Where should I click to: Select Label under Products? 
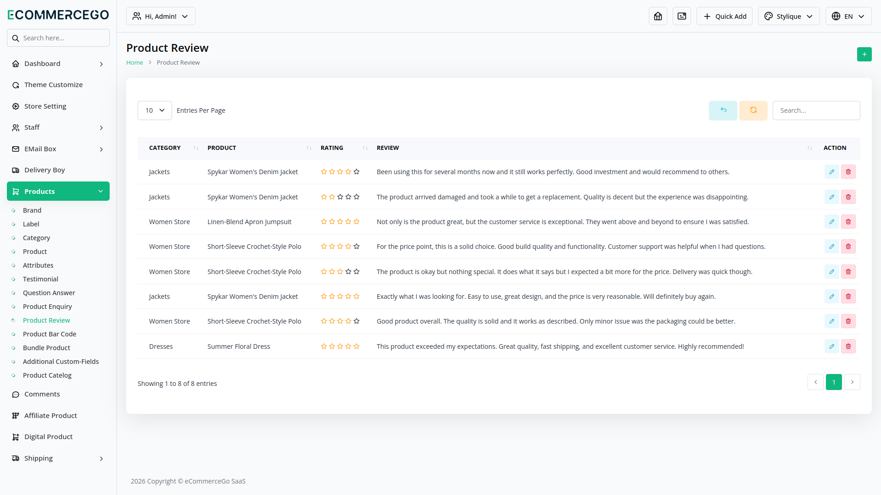click(x=31, y=224)
